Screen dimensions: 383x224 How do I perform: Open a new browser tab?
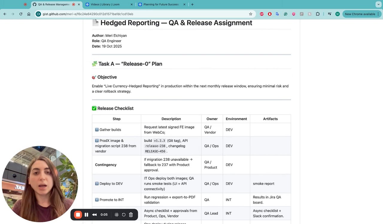point(192,4)
